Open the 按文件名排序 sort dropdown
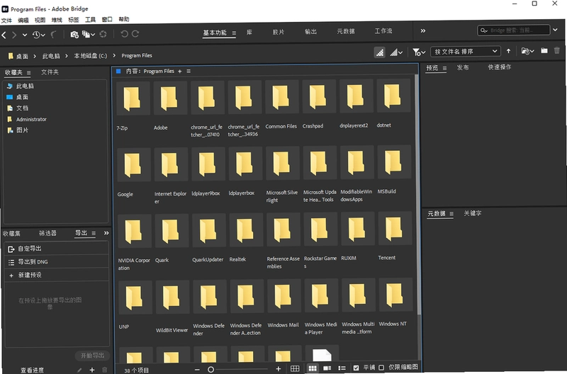 [466, 51]
